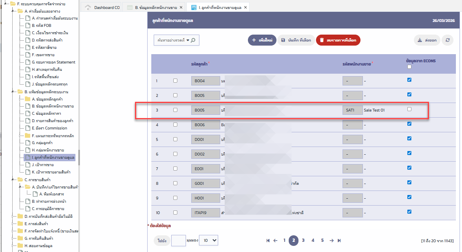Click the refresh icon button
Screen dimensions: 462x252
(447, 40)
